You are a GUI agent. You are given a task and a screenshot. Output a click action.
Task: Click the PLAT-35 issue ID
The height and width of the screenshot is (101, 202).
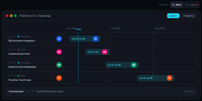click(12, 63)
